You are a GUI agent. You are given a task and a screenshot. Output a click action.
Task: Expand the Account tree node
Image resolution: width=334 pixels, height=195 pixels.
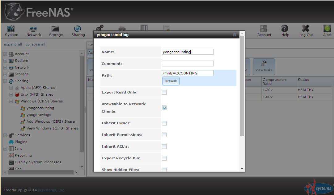(5, 54)
